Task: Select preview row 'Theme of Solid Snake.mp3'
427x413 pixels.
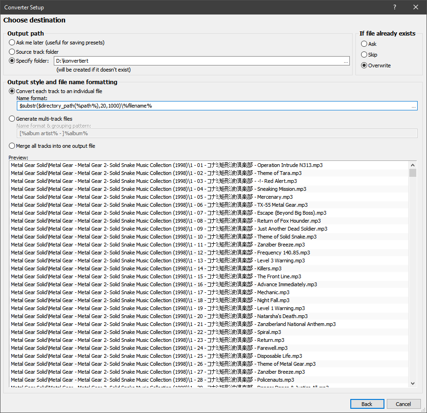Action: [209, 237]
